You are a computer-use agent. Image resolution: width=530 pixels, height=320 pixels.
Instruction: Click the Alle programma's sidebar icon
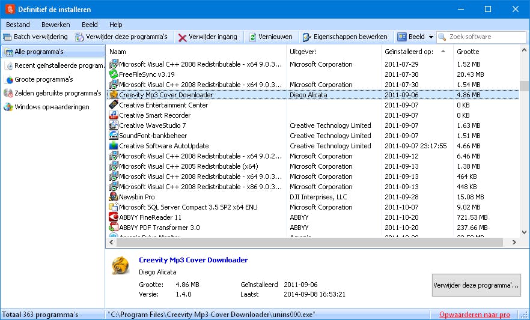(x=9, y=52)
